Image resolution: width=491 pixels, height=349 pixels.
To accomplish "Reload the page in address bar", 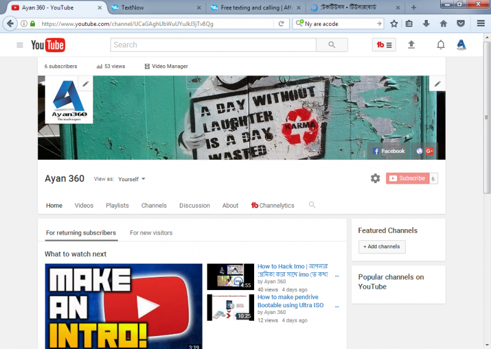I will [x=281, y=24].
